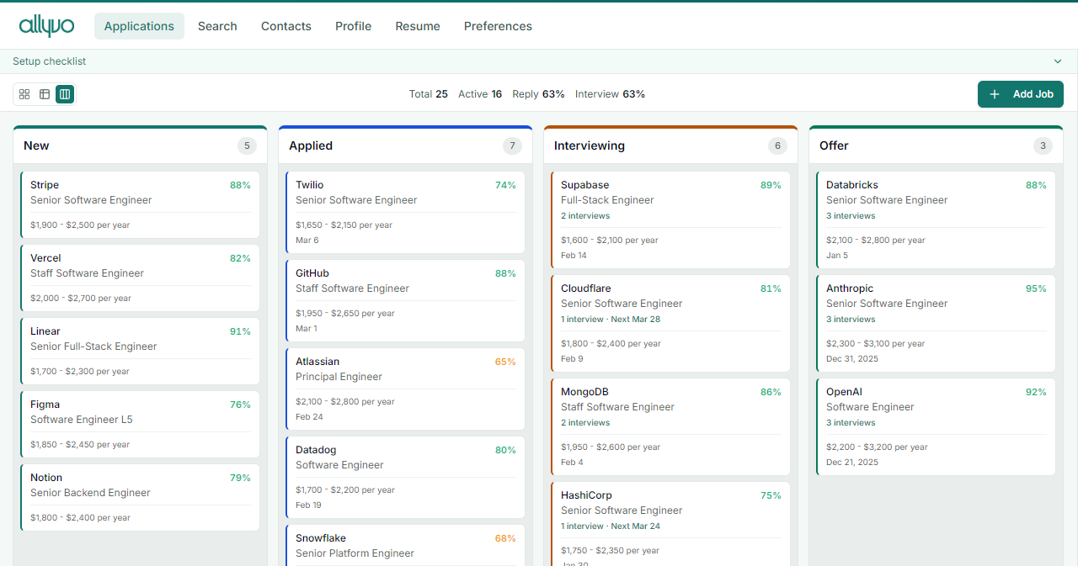This screenshot has width=1078, height=566.
Task: Click Cloudflare's Next Mar 28 interview text
Action: tap(636, 320)
